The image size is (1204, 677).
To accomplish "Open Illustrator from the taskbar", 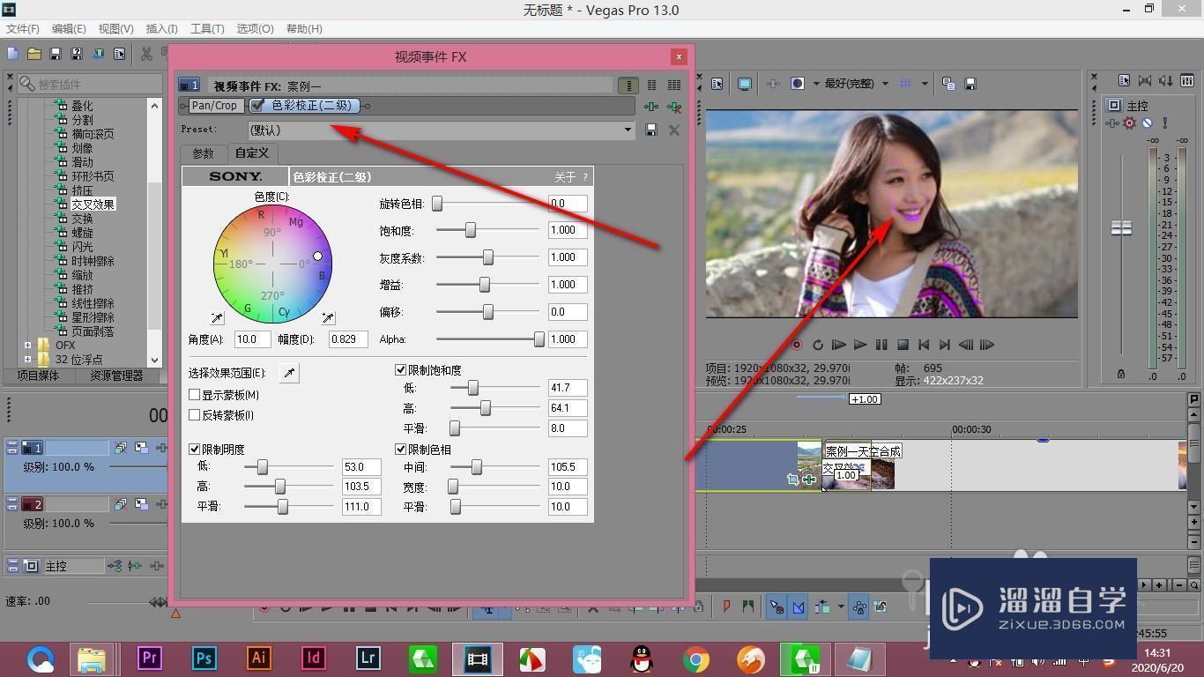I will (259, 658).
